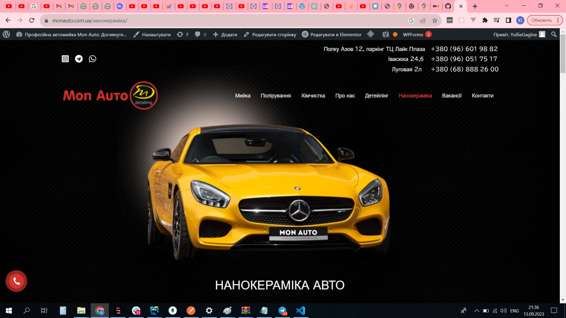
Task: Open Налаштувати customizer link
Action: point(152,34)
